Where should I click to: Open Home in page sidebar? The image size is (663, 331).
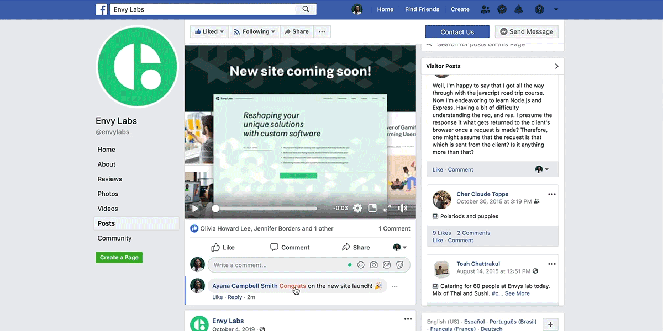click(x=107, y=150)
